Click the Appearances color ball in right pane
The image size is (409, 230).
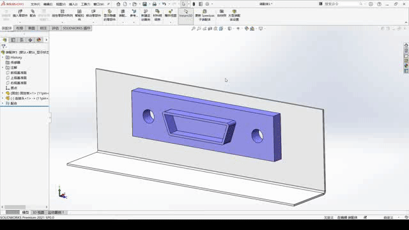coord(406,66)
